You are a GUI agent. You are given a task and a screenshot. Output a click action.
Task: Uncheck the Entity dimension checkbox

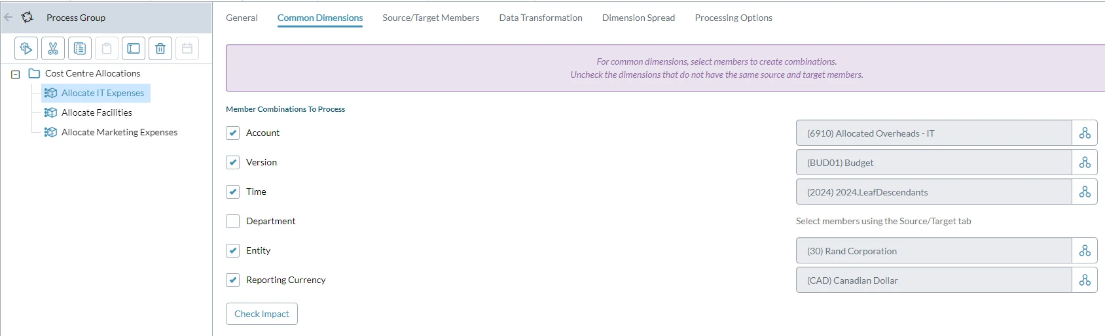pyautogui.click(x=232, y=250)
